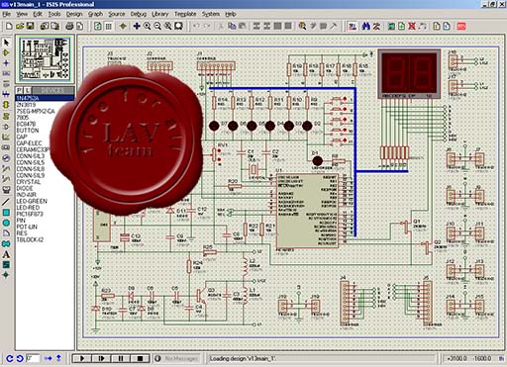Open the Design menu

(74, 14)
